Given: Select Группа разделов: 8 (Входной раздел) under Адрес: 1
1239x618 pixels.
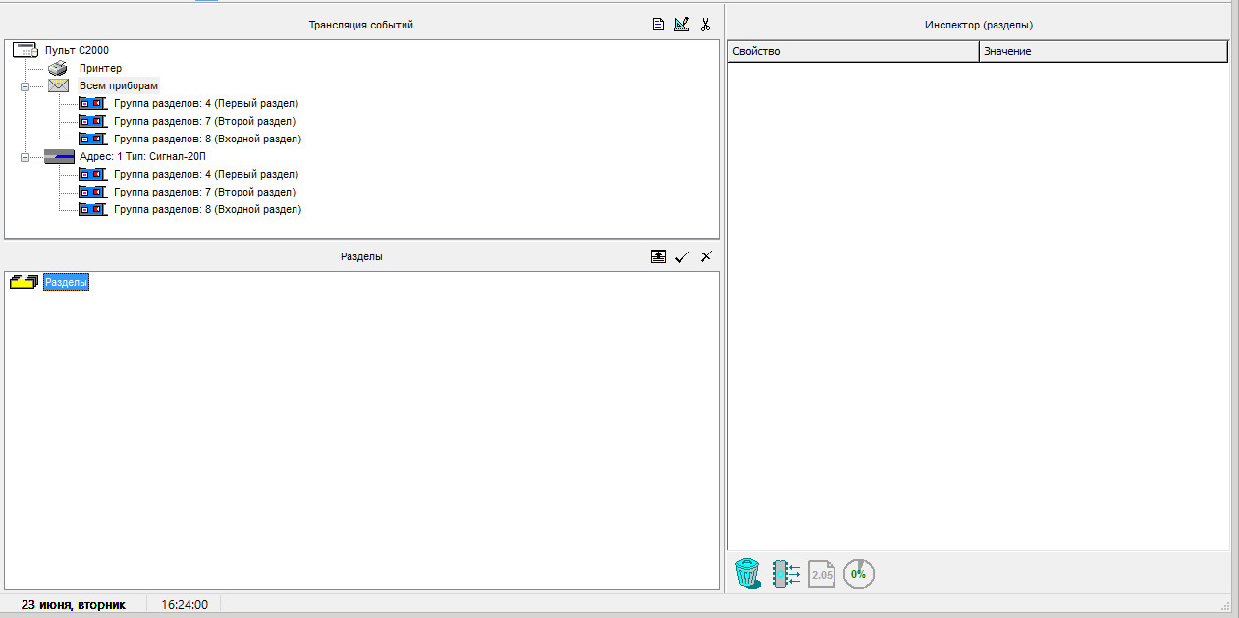Looking at the screenshot, I should (207, 209).
